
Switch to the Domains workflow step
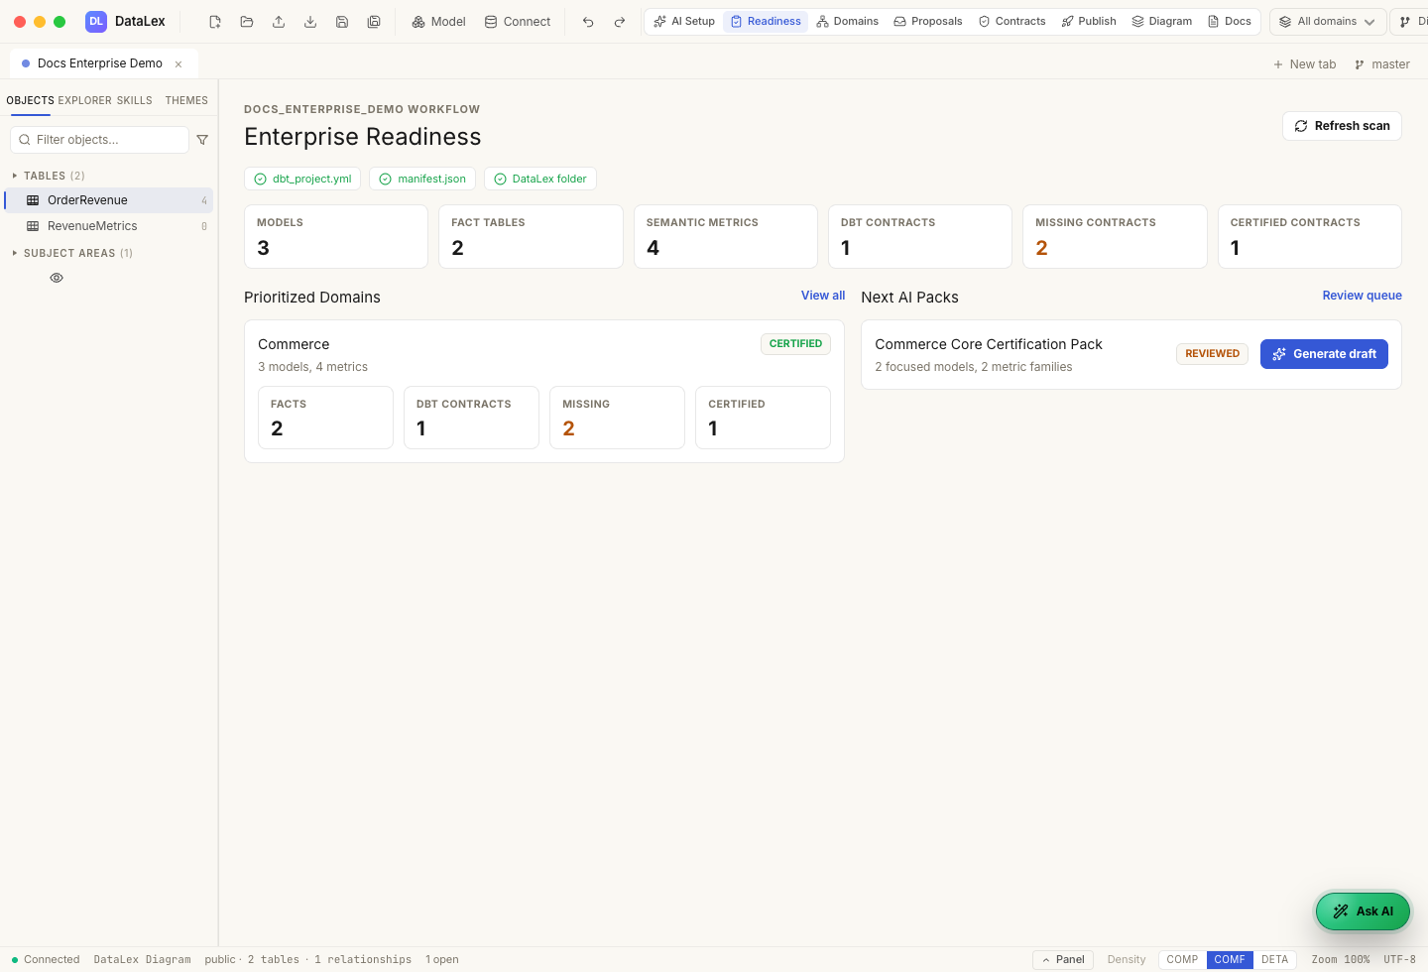(848, 21)
